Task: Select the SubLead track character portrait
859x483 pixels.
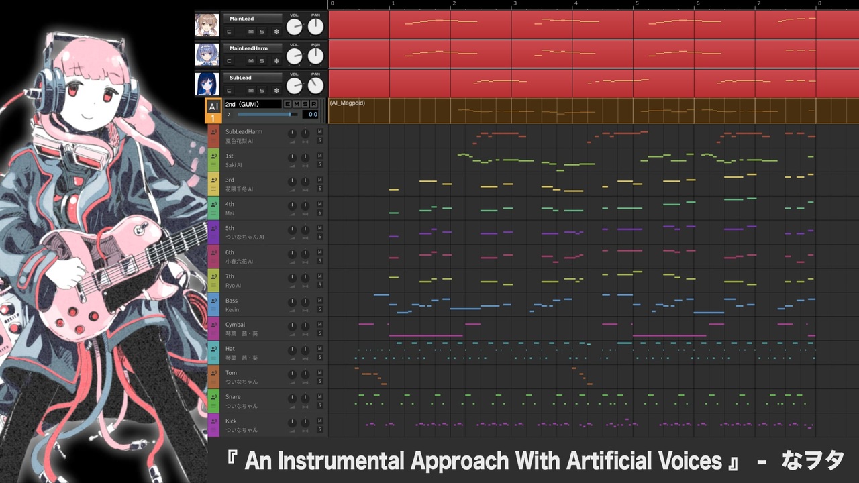Action: (207, 84)
